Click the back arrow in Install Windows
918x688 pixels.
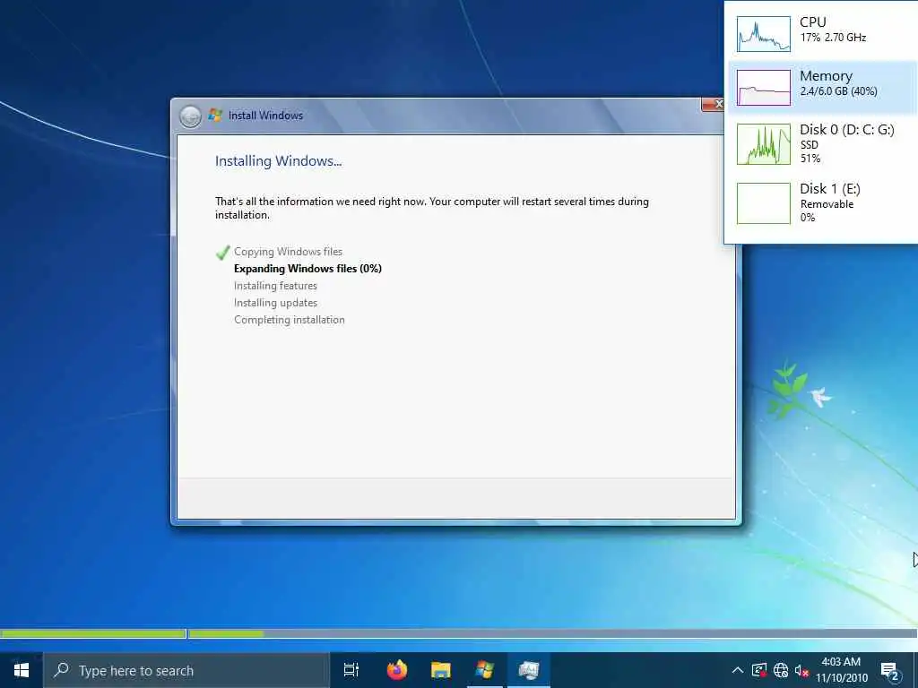tap(190, 116)
